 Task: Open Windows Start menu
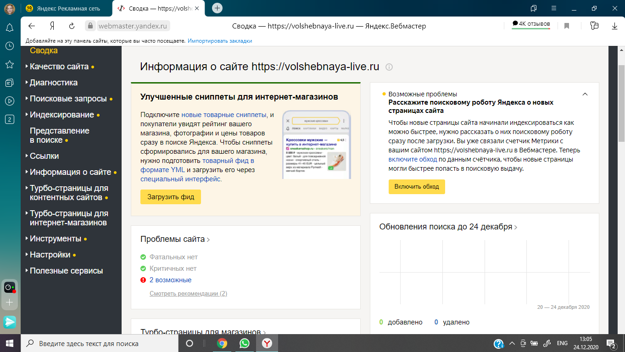10,343
